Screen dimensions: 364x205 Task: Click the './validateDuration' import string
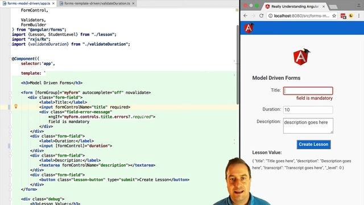[105, 44]
